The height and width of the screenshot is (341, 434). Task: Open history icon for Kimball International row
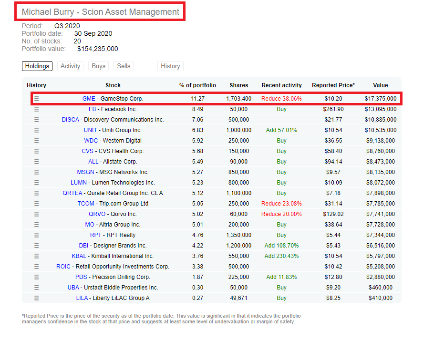pos(37,256)
